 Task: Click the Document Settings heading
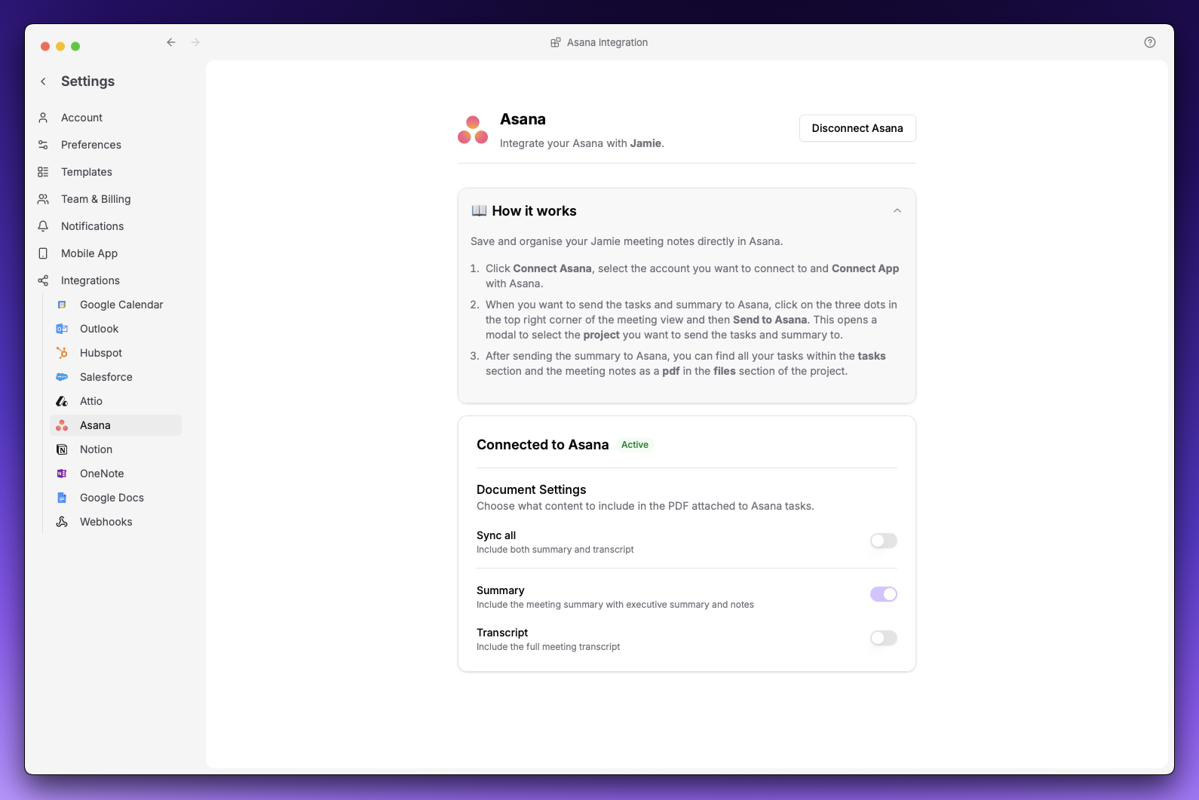(x=531, y=489)
